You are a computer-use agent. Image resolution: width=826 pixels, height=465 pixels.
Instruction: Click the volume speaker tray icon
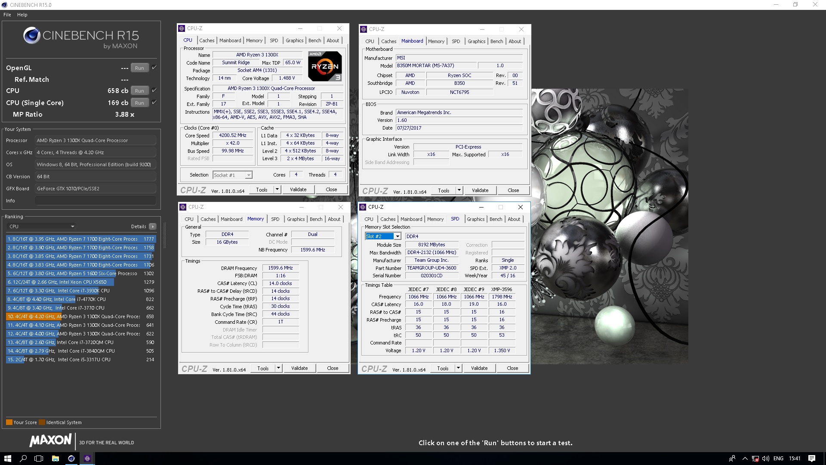pyautogui.click(x=766, y=459)
